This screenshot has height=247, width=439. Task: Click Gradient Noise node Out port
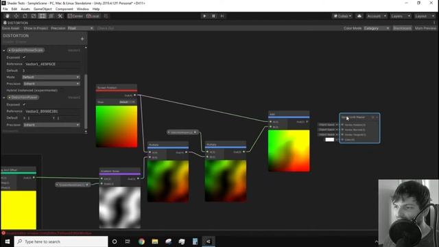point(138,178)
